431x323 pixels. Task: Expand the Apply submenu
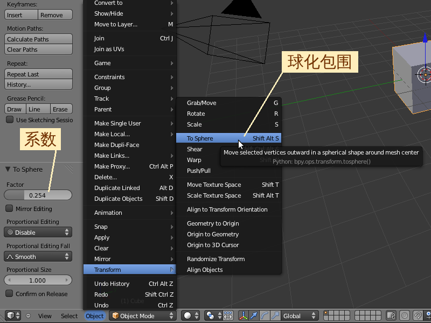click(x=129, y=237)
